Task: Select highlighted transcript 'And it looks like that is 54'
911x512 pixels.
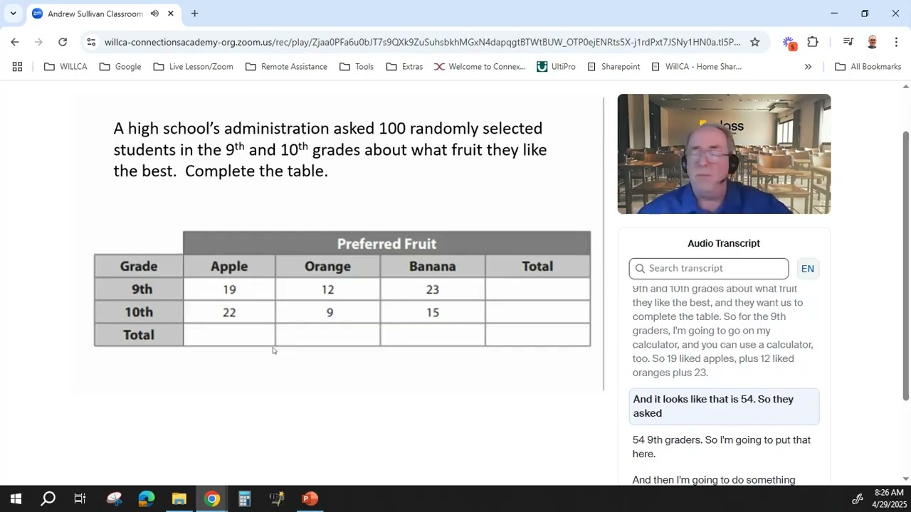Action: pos(724,406)
